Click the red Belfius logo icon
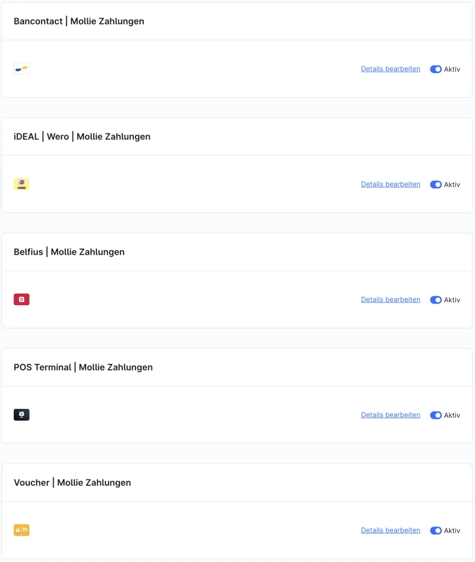The height and width of the screenshot is (562, 475). pos(21,300)
